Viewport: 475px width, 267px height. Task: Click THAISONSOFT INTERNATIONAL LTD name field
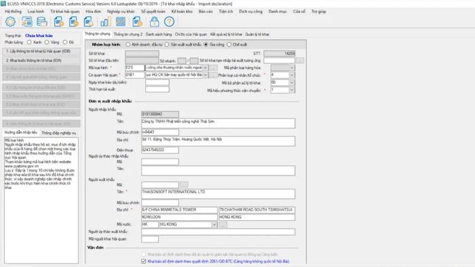pos(218,194)
